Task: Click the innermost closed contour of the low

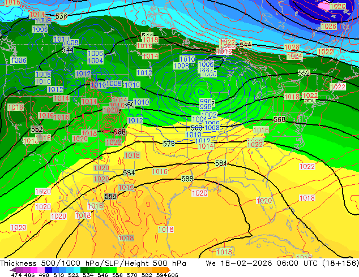Action: [201, 92]
